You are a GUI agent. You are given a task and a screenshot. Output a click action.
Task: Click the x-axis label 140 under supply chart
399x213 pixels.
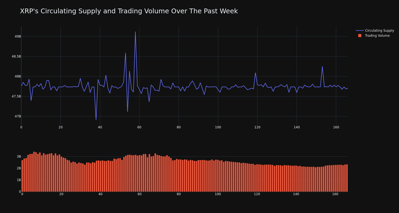[x=297, y=127]
